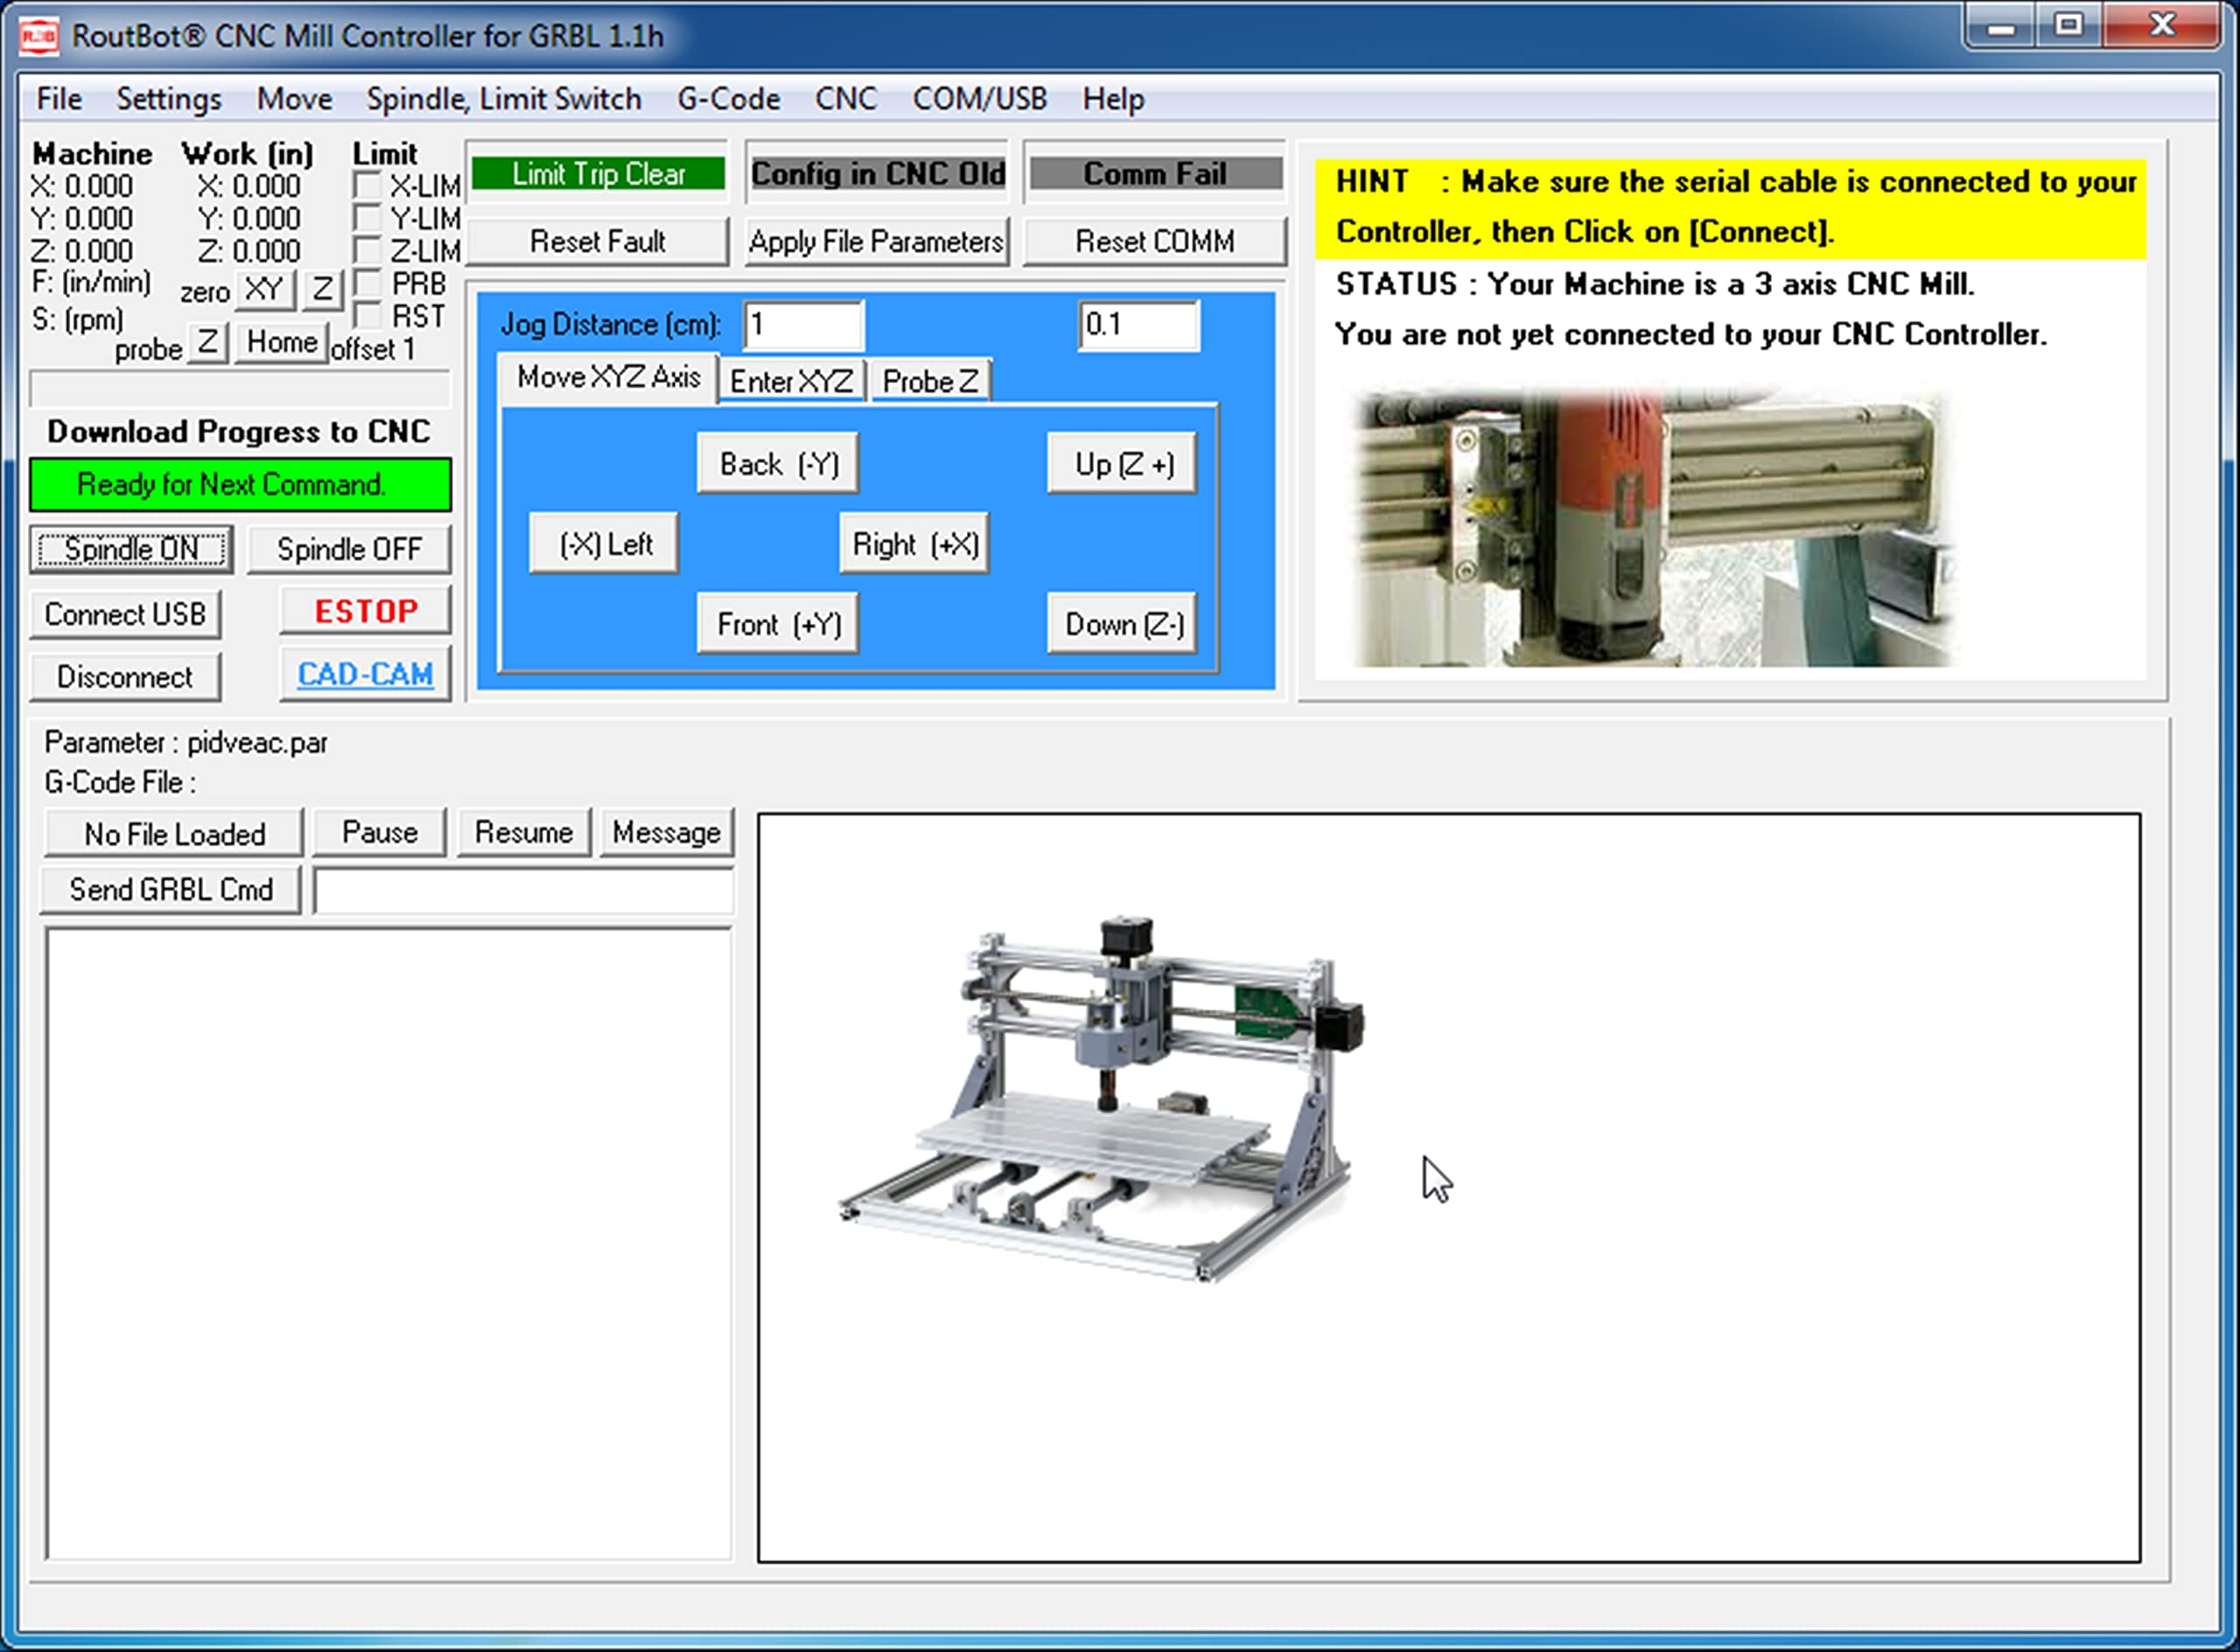Click the probe Z button
Image resolution: width=2240 pixels, height=1652 pixels.
(207, 343)
